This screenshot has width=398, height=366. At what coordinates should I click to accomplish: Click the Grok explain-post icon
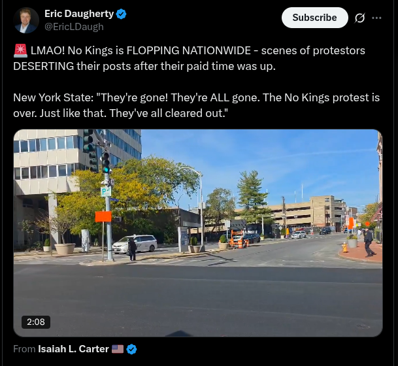(359, 18)
